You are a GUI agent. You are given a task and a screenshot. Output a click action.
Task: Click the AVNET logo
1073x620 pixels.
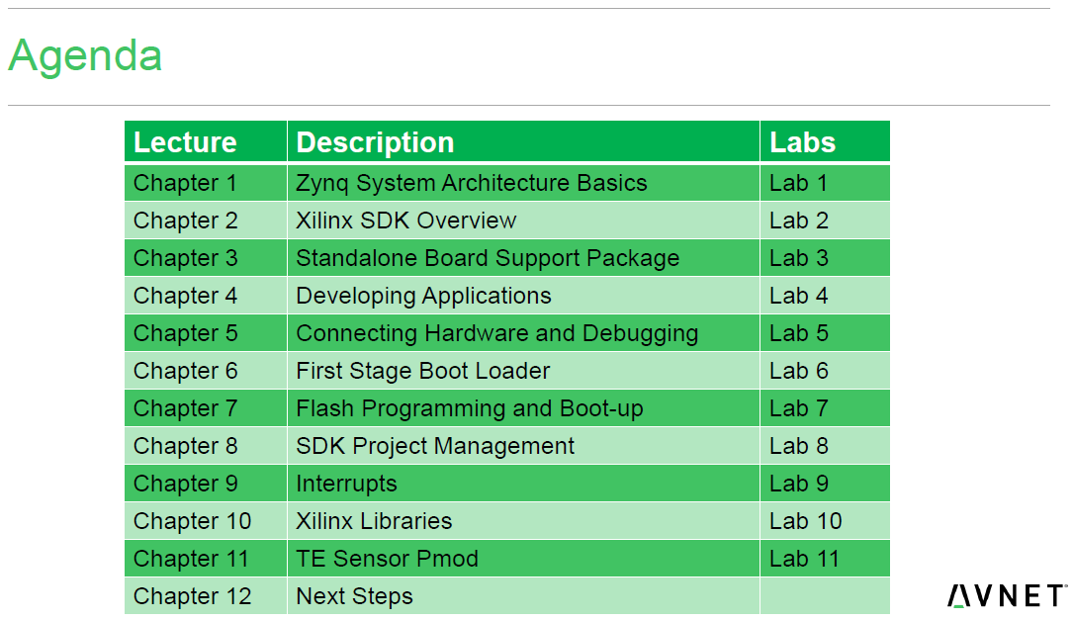click(1007, 595)
